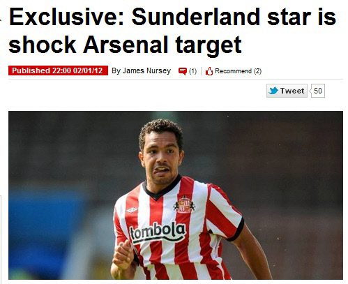This screenshot has height=284, width=348.
Task: Open comments via red speech bubble icon
Action: click(x=183, y=71)
